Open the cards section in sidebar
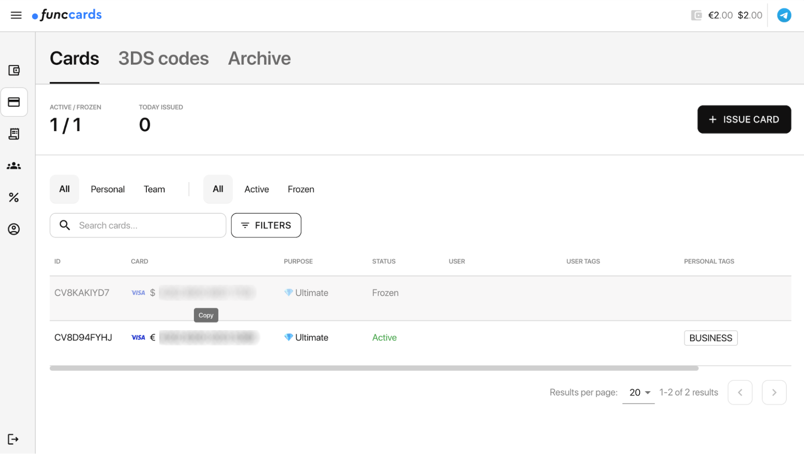Image resolution: width=804 pixels, height=454 pixels. pos(14,102)
